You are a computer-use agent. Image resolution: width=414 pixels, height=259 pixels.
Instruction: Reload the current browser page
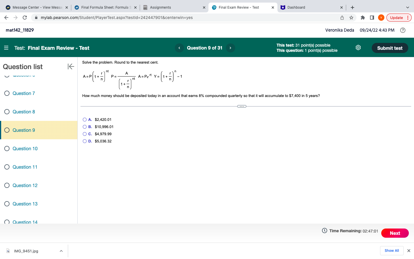[x=25, y=18]
